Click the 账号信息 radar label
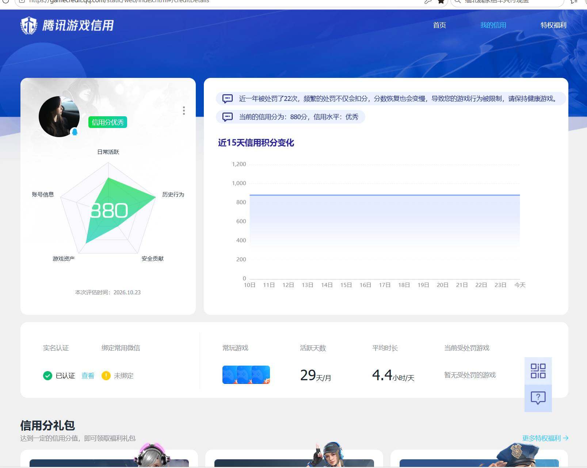 [43, 195]
